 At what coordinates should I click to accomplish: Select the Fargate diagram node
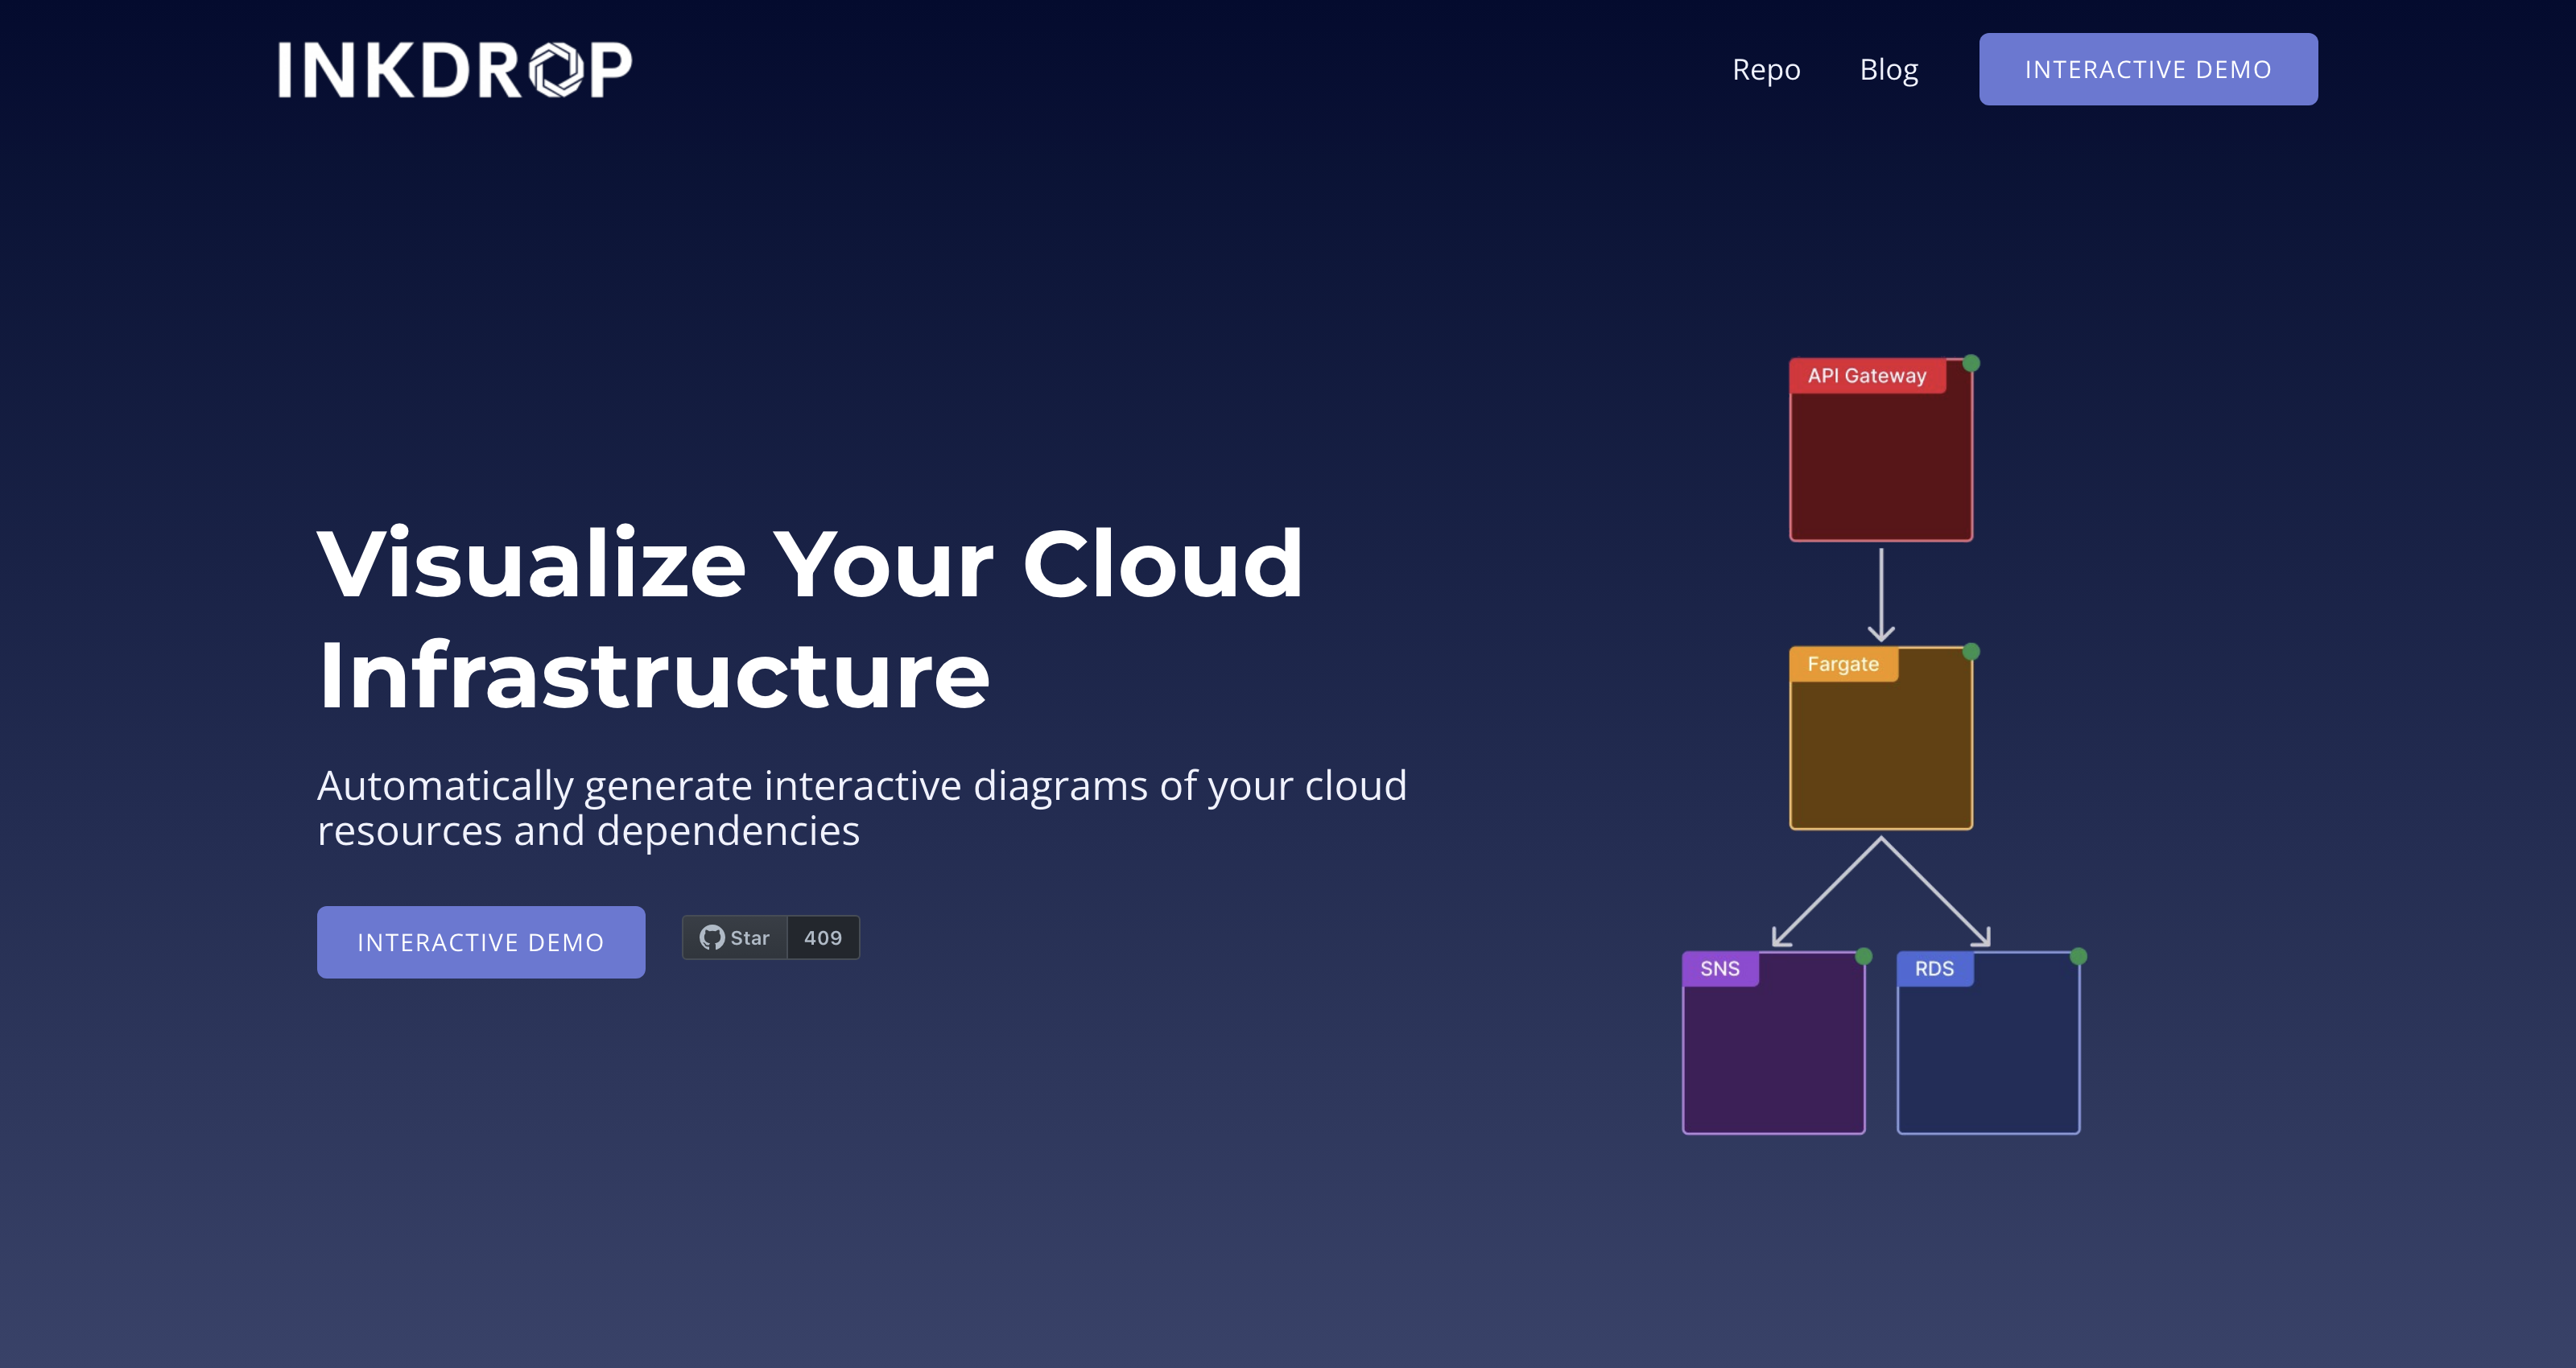[x=1881, y=738]
